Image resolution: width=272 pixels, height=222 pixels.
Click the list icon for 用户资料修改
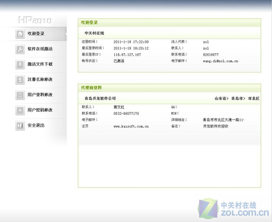(20, 95)
